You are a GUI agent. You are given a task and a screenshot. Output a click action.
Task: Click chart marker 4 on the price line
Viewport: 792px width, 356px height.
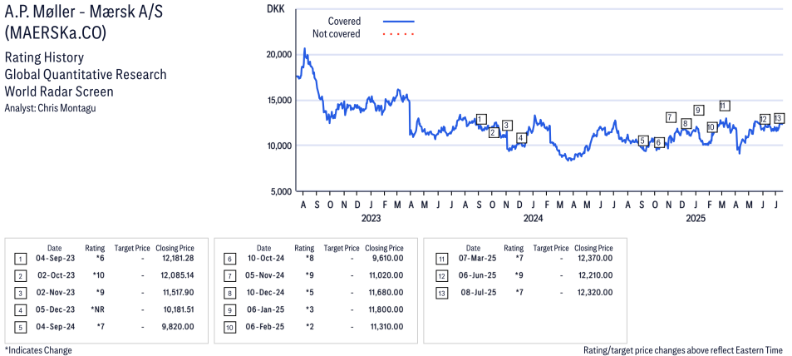click(x=521, y=138)
